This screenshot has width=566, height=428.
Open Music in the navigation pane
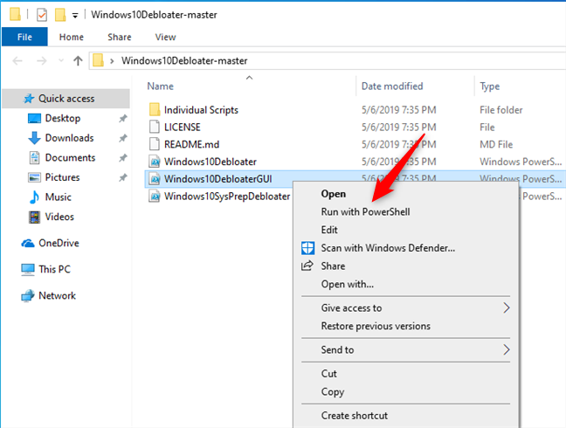pyautogui.click(x=59, y=197)
